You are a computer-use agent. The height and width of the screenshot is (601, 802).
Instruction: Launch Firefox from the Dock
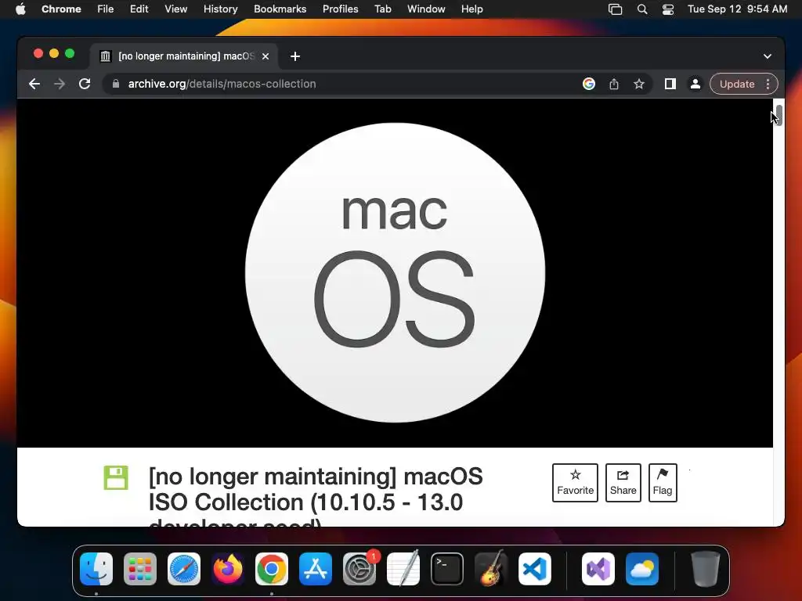tap(228, 569)
